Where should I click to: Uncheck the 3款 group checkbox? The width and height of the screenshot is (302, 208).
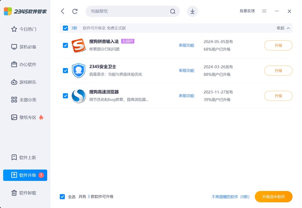click(65, 28)
